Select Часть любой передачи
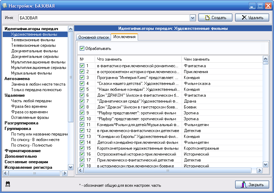 click(31, 101)
